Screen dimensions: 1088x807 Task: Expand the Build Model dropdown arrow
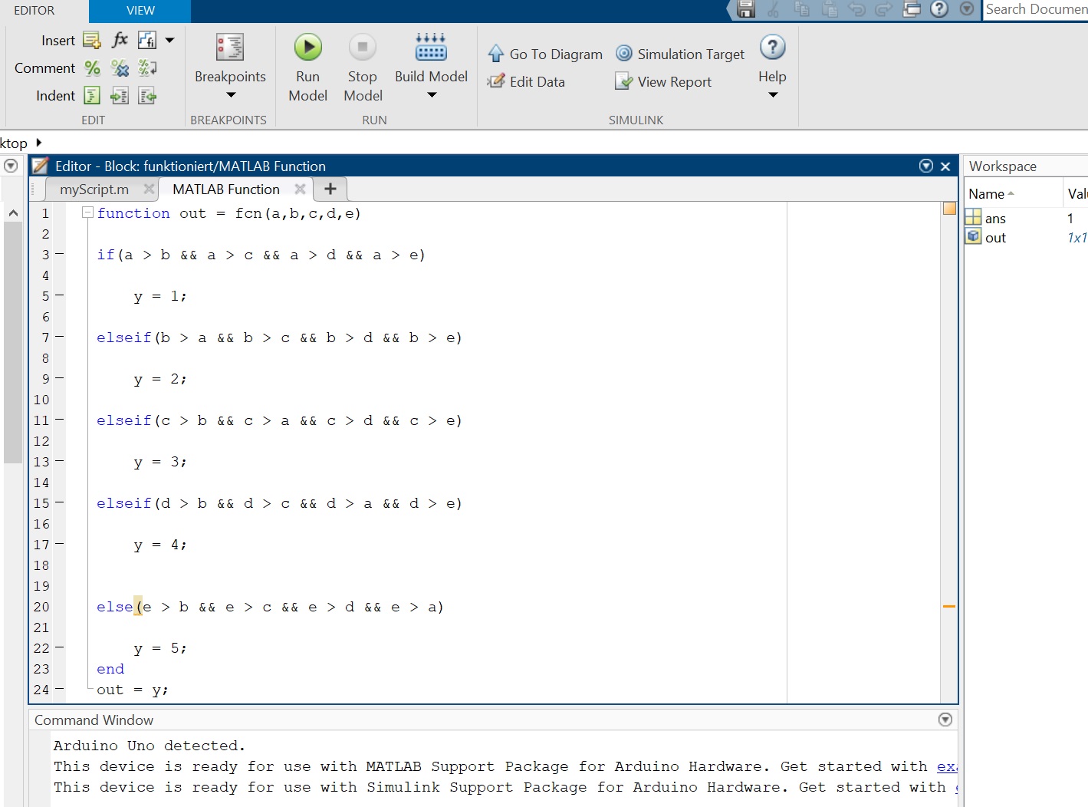(x=431, y=95)
